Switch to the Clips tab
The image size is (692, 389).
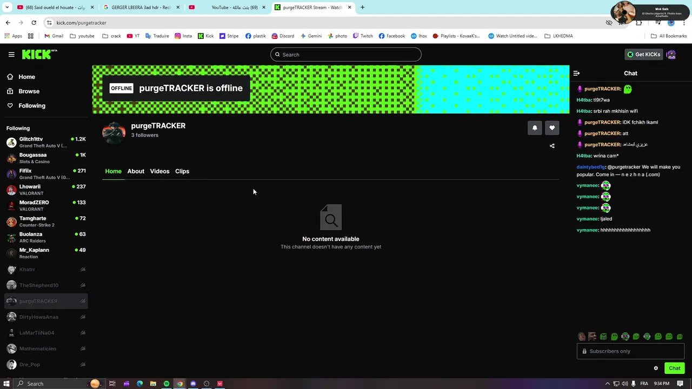182,171
